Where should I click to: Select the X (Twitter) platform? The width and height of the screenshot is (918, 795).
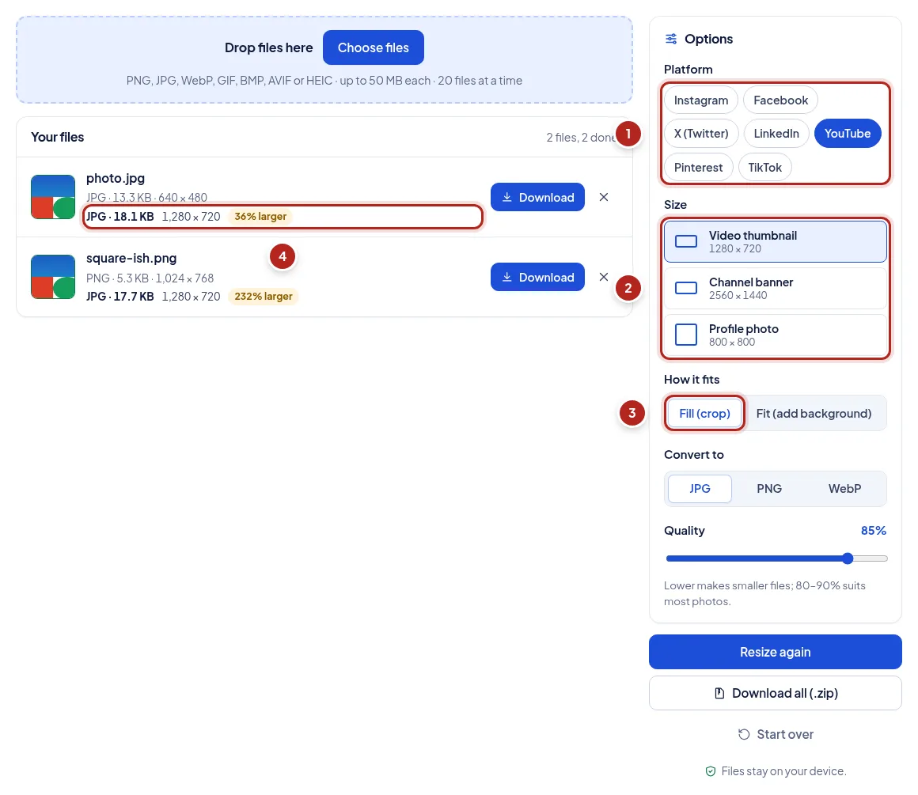click(701, 134)
